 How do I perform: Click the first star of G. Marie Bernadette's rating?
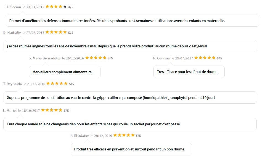click(x=87, y=58)
